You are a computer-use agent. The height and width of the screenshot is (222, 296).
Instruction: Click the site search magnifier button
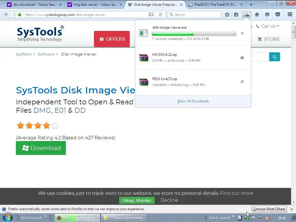pos(275,57)
